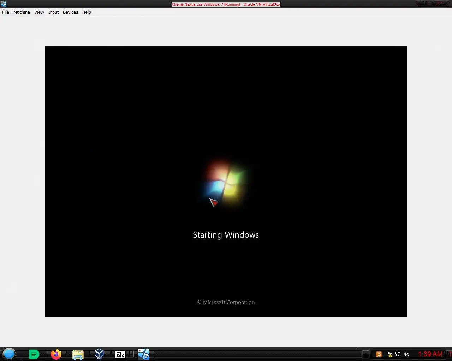Screen dimensions: 452x361
Task: Open the 7-Zip taskbar icon
Action: point(120,354)
